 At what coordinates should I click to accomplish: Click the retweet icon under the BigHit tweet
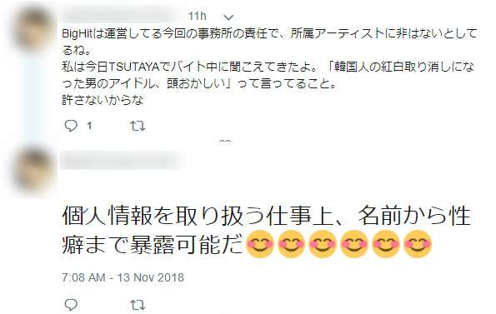pyautogui.click(x=138, y=126)
